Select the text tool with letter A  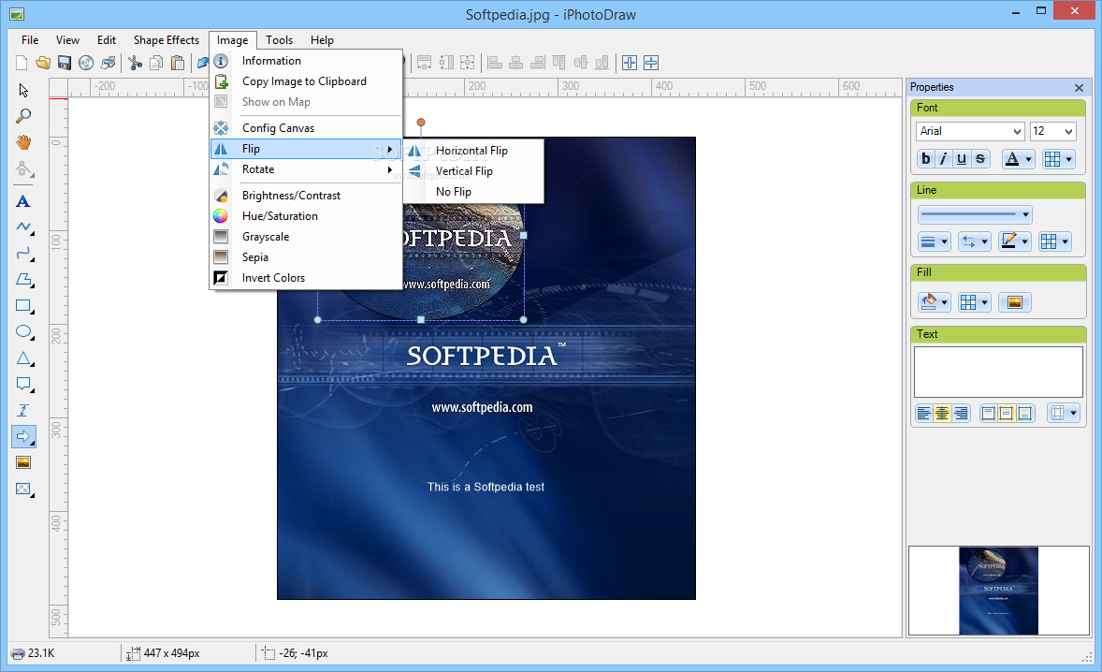(x=23, y=202)
